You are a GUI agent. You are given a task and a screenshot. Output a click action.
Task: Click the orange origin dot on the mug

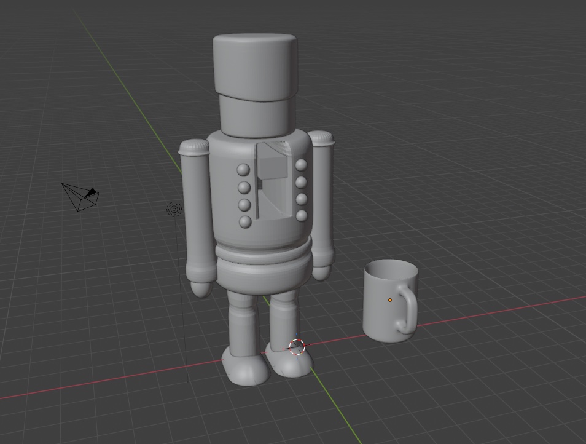(x=391, y=299)
